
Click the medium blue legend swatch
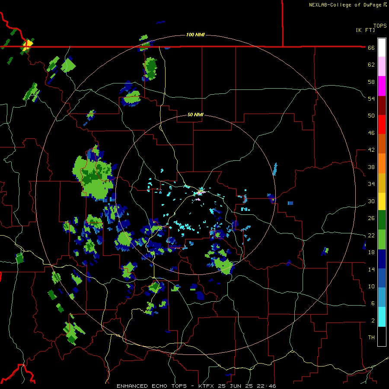(382, 278)
